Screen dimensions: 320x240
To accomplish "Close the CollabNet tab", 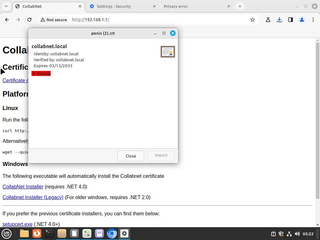I will (x=80, y=6).
